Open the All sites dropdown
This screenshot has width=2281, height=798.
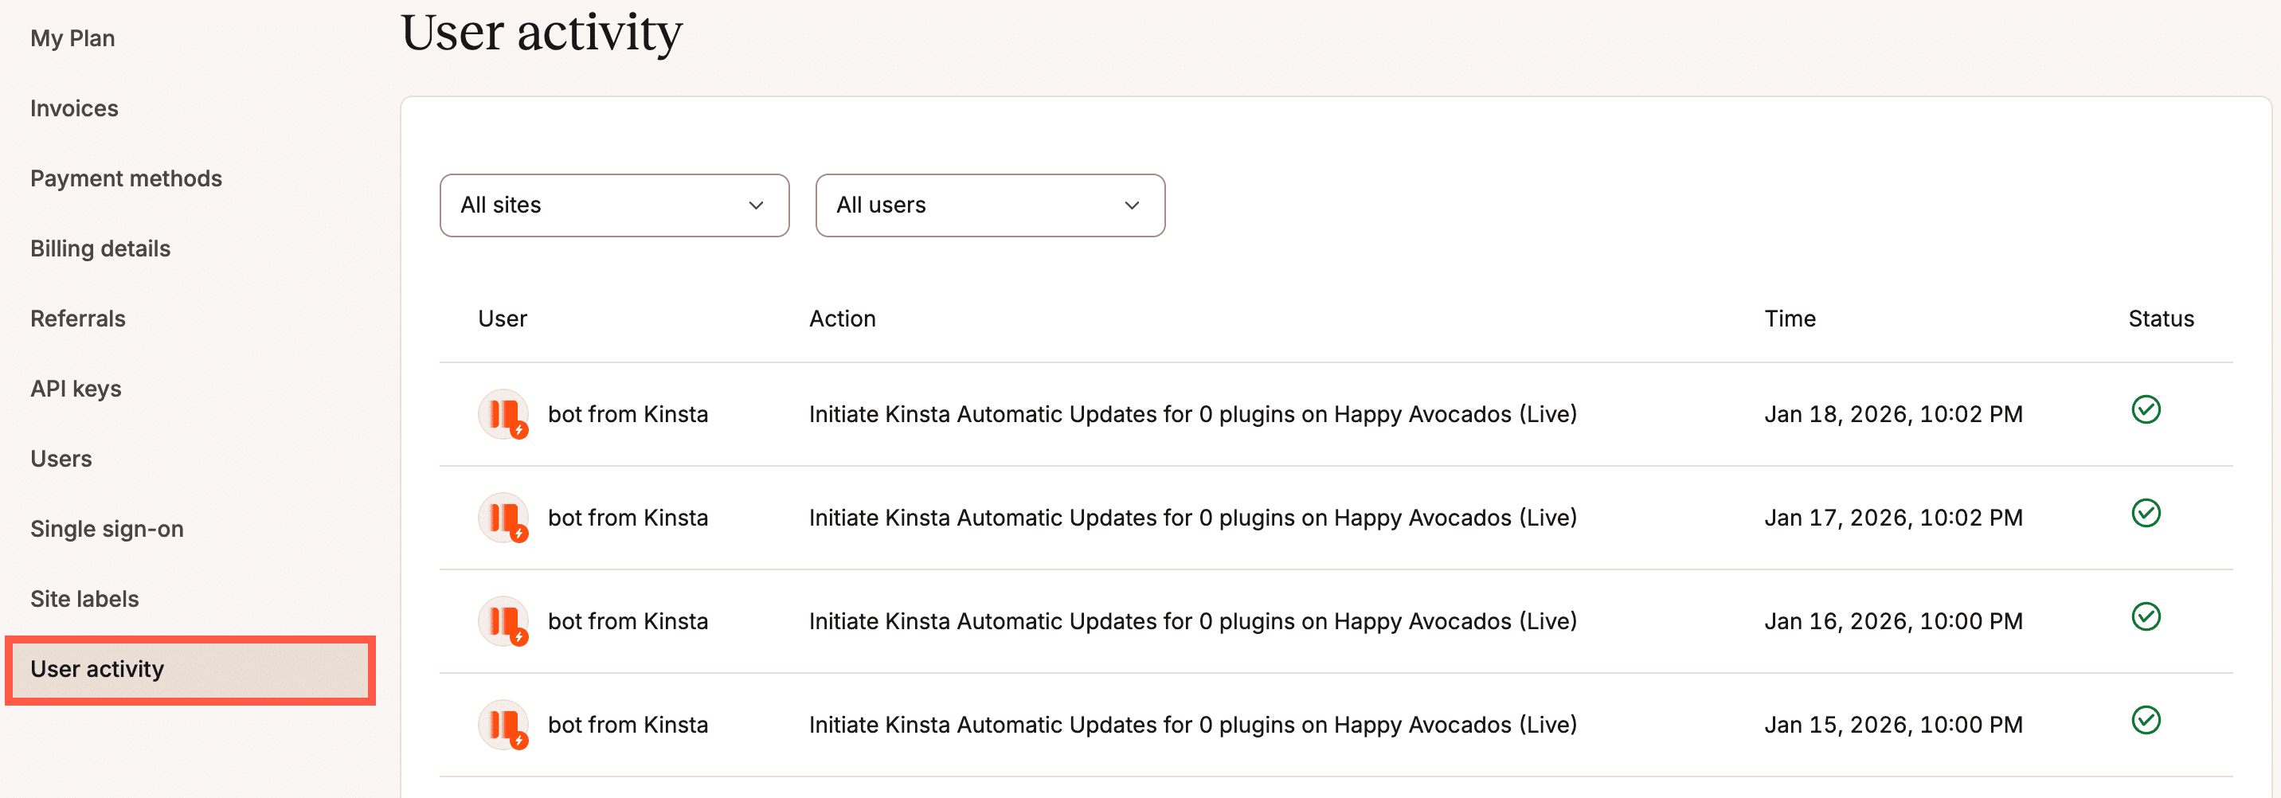coord(613,205)
